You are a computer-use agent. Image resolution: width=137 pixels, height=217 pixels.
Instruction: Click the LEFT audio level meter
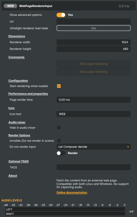[x=65, y=209]
